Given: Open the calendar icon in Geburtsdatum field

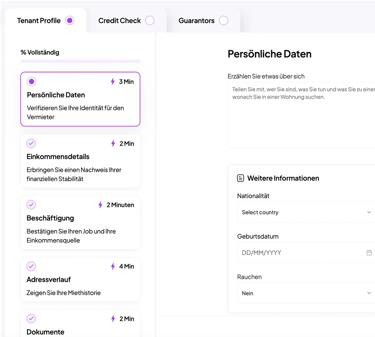Looking at the screenshot, I should (369, 253).
